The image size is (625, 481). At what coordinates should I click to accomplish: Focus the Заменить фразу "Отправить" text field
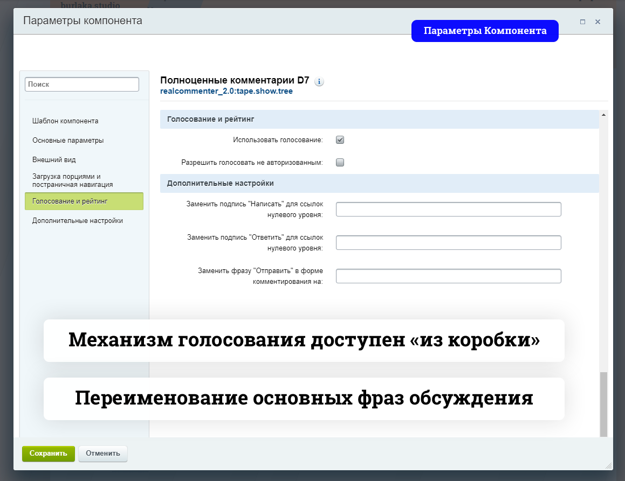click(x=448, y=276)
